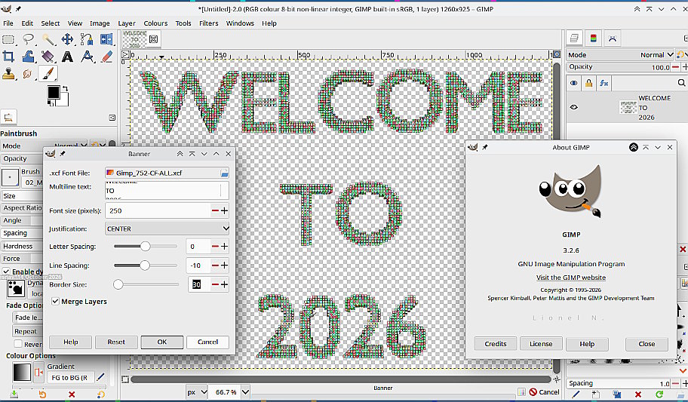Open the File menu
688x402 pixels.
[8, 23]
